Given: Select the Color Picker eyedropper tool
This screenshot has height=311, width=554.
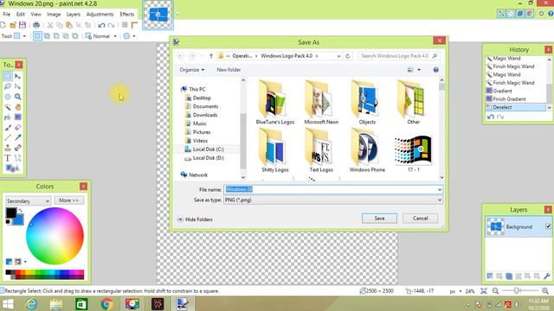Looking at the screenshot, I should [x=17, y=137].
